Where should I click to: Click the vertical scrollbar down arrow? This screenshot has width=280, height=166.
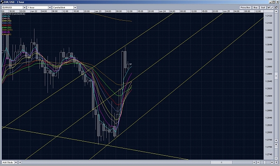coord(276,140)
